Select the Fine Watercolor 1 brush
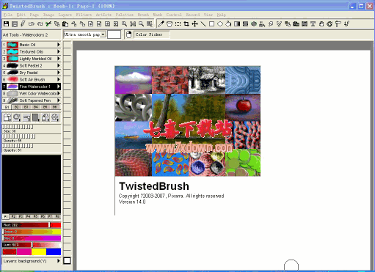This screenshot has width=375, height=272. coord(32,87)
